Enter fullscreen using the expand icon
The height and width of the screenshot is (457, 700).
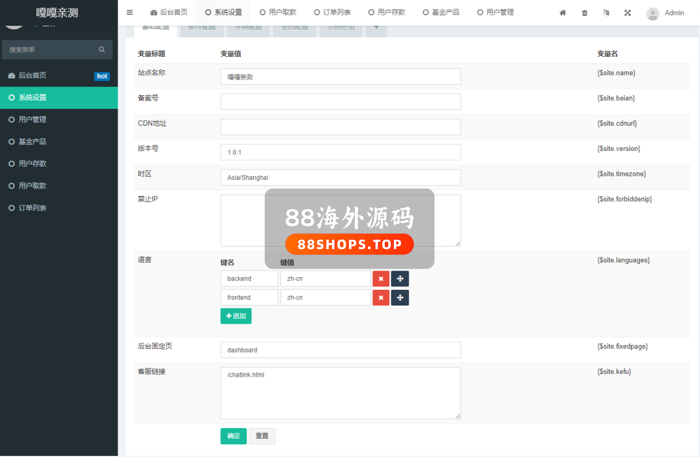tap(628, 13)
